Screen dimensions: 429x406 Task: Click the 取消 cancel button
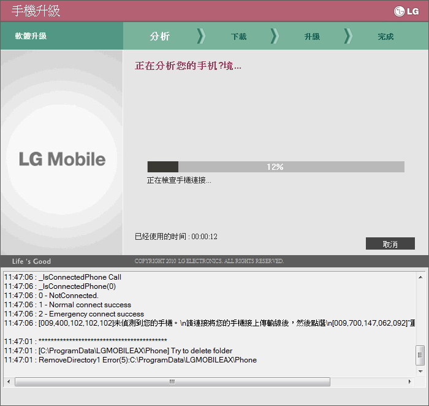pyautogui.click(x=390, y=243)
